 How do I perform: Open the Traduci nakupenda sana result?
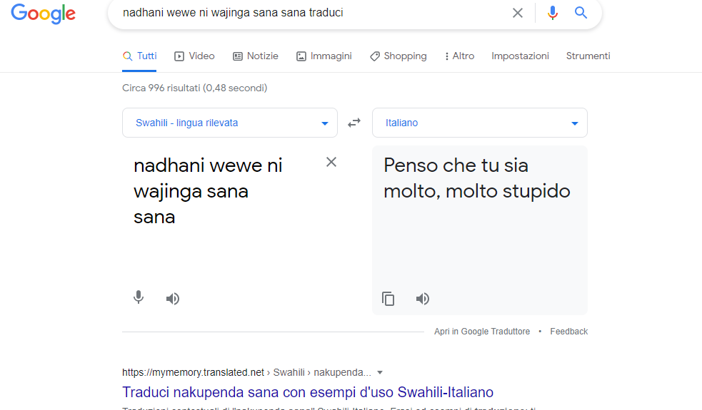pyautogui.click(x=308, y=392)
